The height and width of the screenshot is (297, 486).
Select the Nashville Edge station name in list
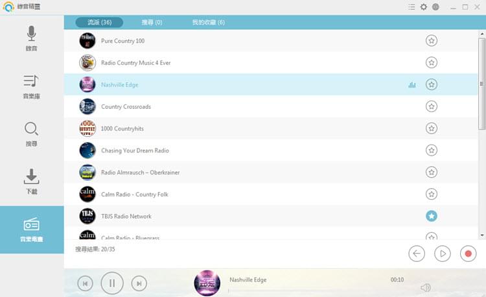coord(120,85)
